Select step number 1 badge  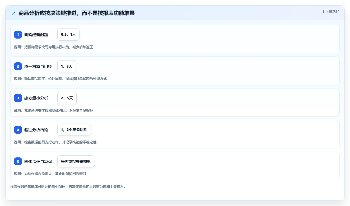click(18, 35)
